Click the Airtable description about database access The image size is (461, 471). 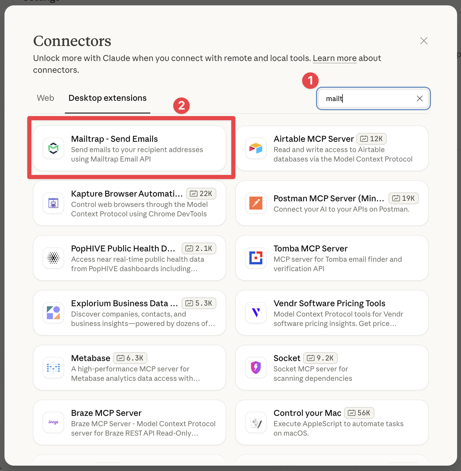point(343,154)
